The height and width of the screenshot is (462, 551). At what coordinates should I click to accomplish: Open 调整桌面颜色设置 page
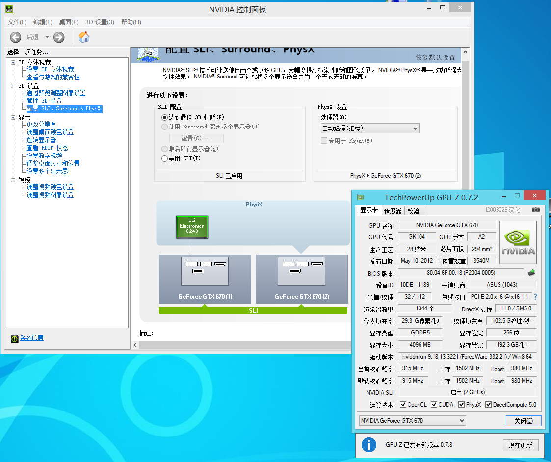pyautogui.click(x=50, y=132)
